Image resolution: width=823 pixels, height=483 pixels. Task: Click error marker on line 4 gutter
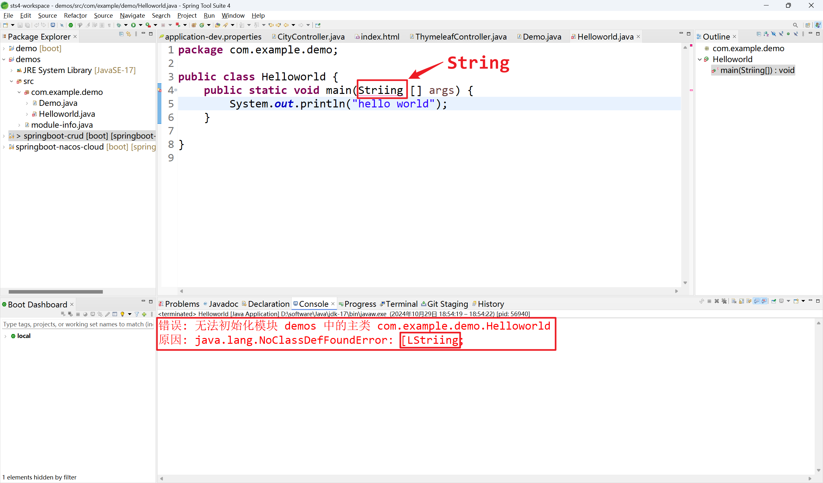159,90
